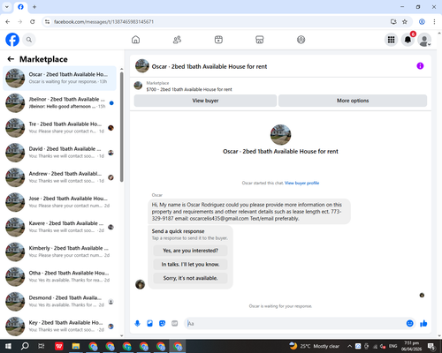
Task: Open the Facebook search icon
Action: [29, 40]
